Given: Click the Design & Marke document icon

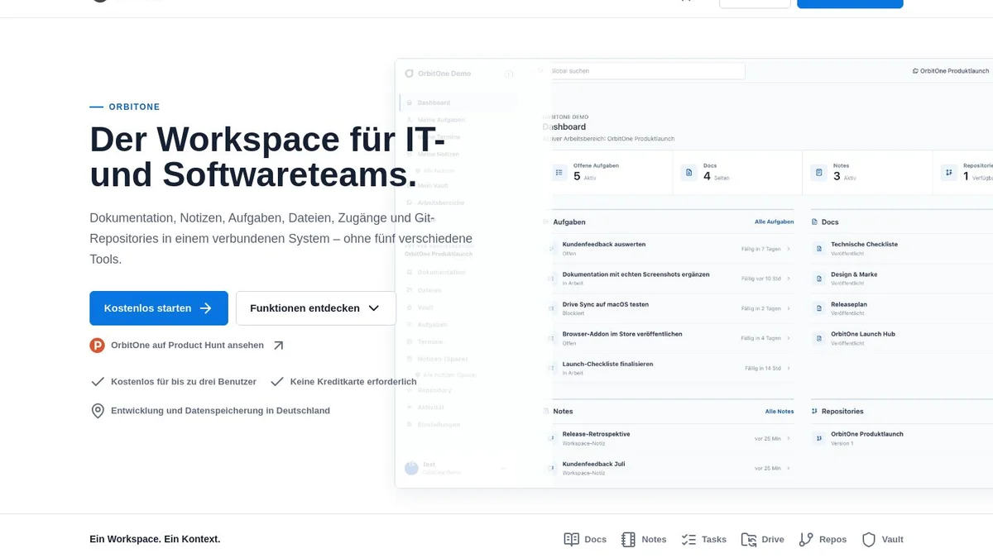Looking at the screenshot, I should point(819,278).
